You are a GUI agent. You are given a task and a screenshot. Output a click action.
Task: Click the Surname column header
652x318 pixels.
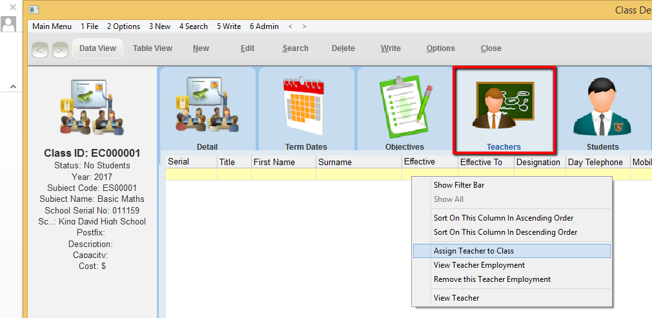334,163
